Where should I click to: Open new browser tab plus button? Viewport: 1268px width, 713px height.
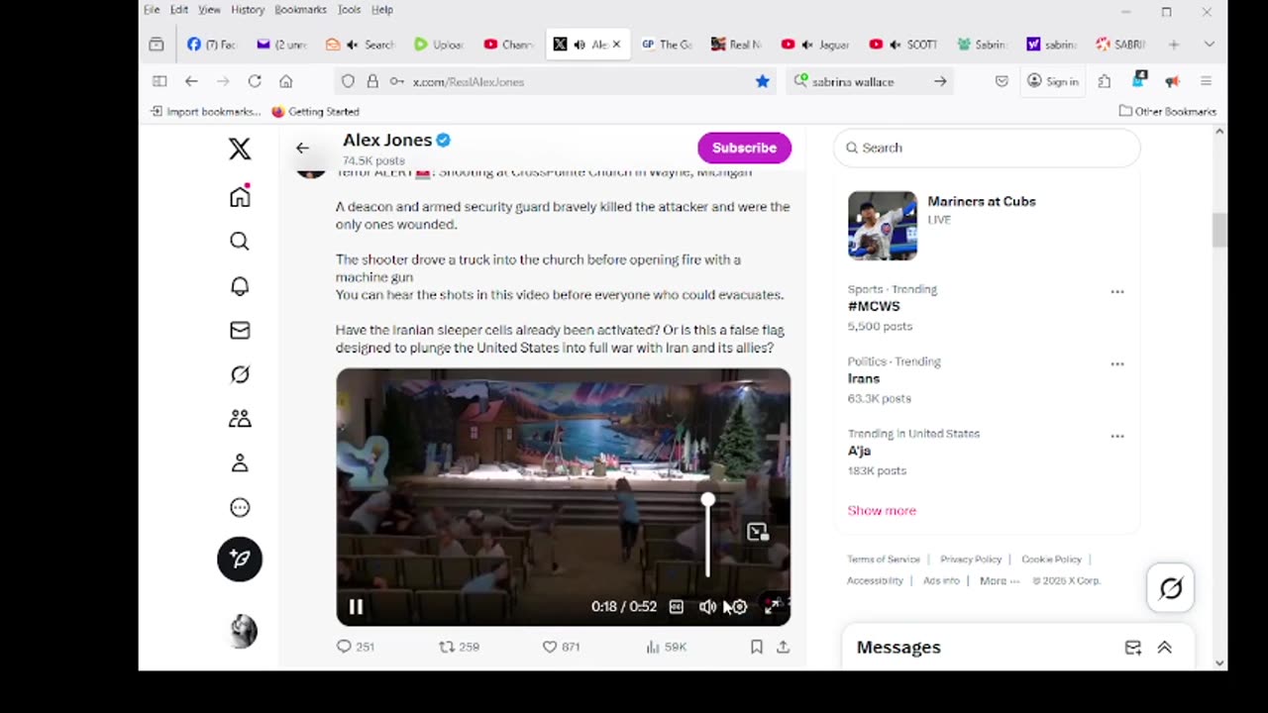point(1174,45)
